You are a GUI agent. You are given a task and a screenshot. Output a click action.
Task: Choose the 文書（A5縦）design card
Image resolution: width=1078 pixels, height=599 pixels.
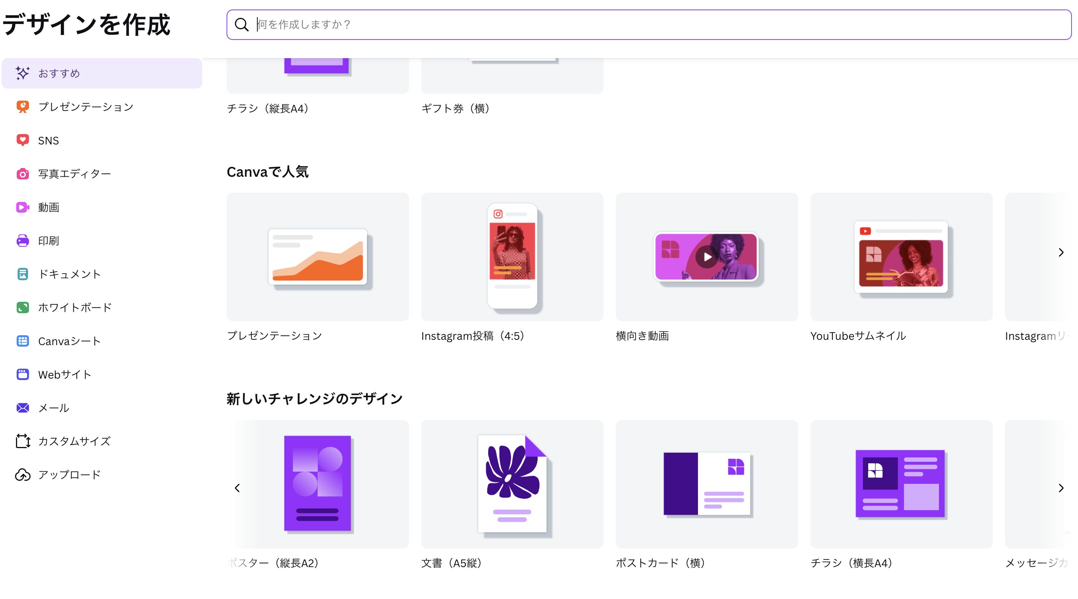(512, 484)
